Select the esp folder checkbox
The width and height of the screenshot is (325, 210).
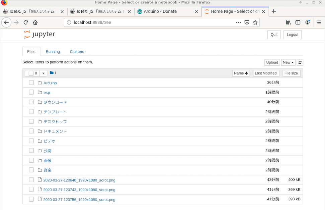31,92
